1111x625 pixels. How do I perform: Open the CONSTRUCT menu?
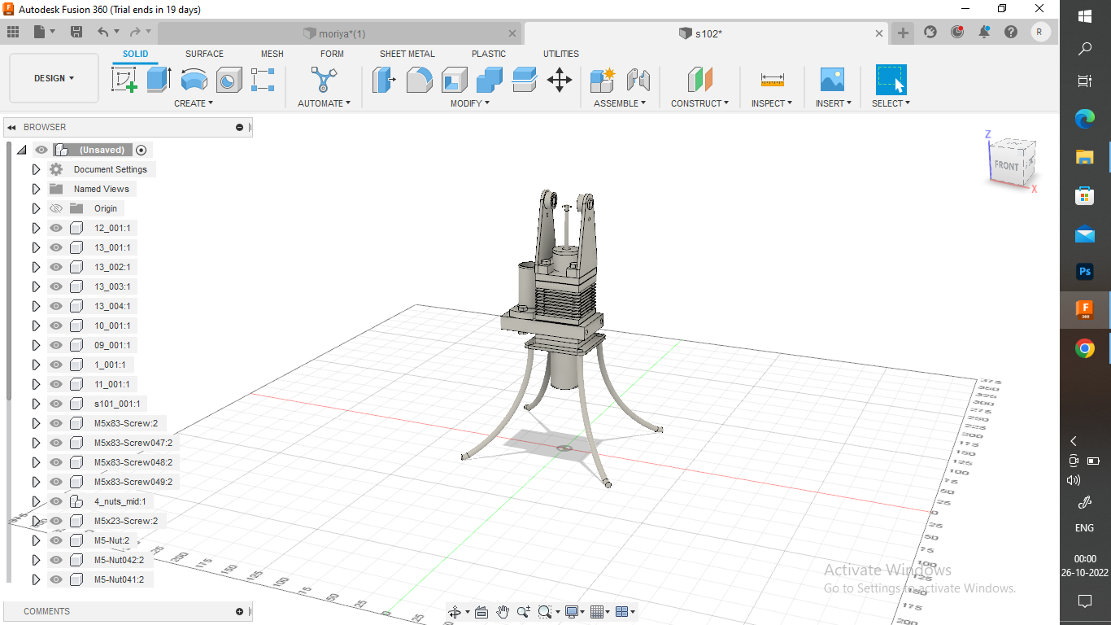[699, 103]
